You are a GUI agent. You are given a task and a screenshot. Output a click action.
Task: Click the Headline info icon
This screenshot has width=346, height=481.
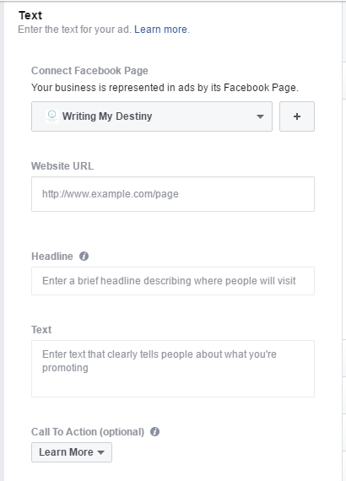click(84, 257)
